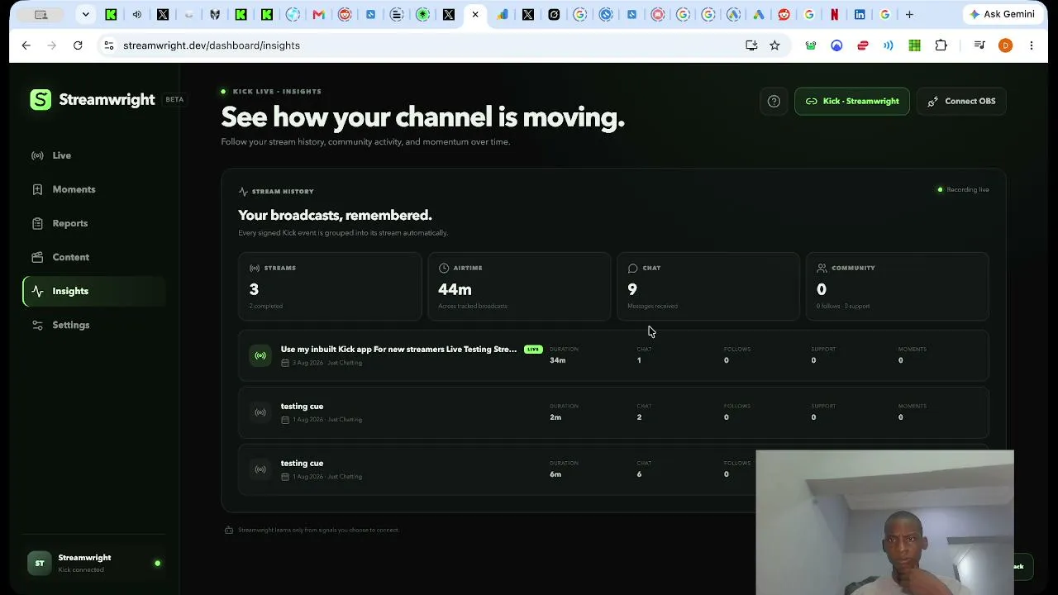Click the Chat card showing 9 messages
Viewport: 1058px width, 595px height.
(708, 286)
